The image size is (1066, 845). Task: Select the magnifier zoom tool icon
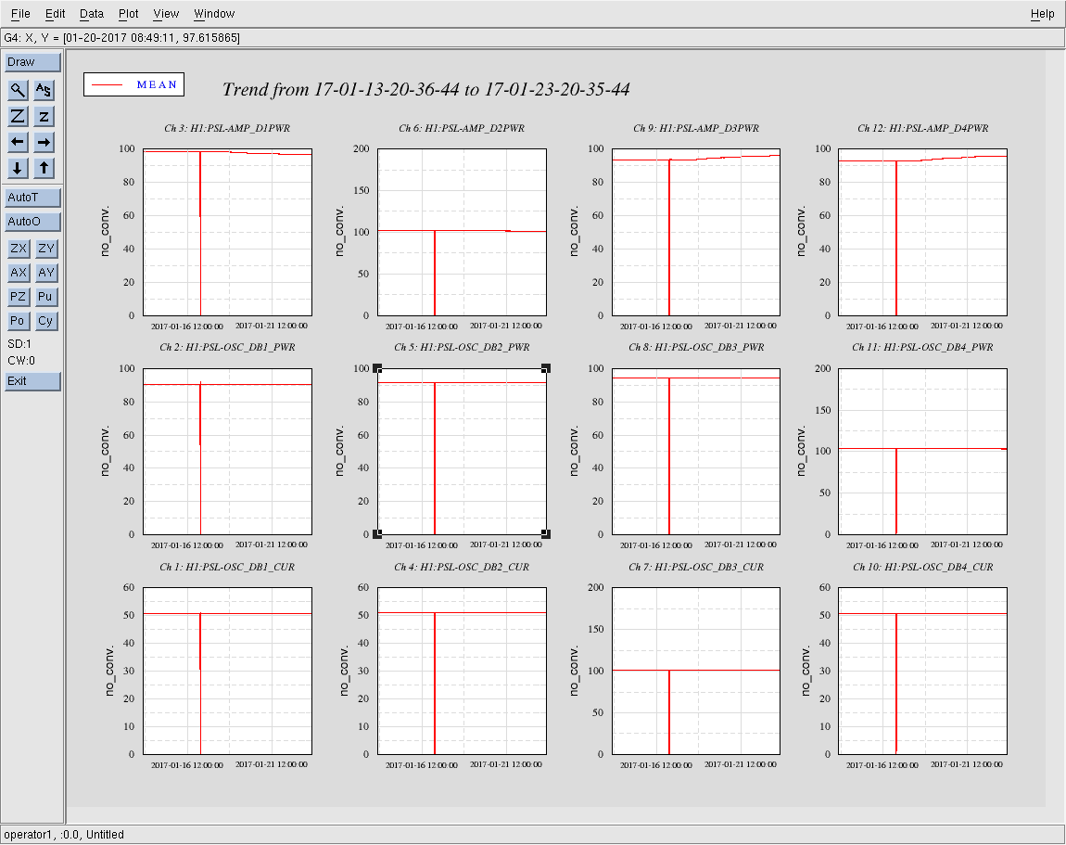point(18,90)
